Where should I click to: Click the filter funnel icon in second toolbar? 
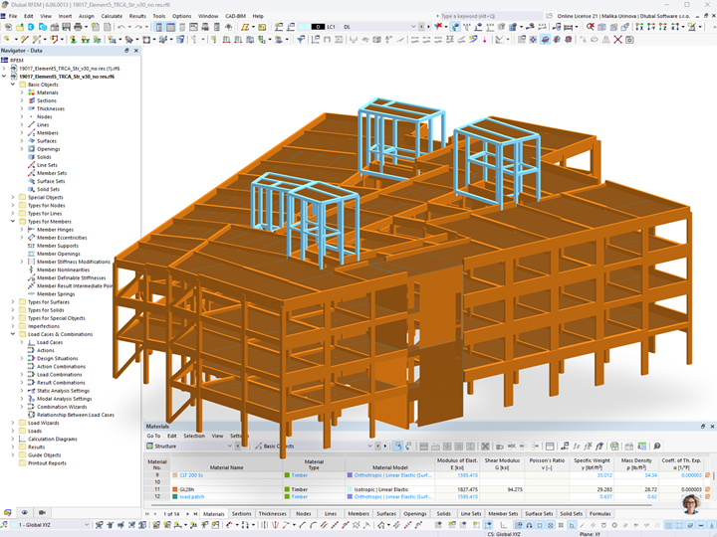(x=301, y=40)
